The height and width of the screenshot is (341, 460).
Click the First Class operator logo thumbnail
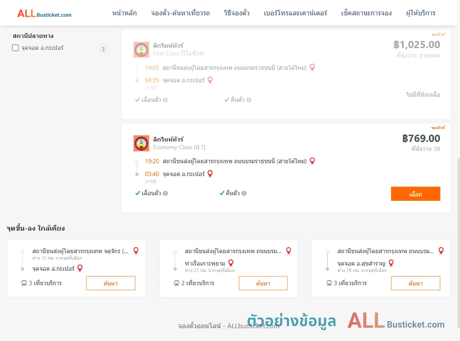[x=141, y=49]
